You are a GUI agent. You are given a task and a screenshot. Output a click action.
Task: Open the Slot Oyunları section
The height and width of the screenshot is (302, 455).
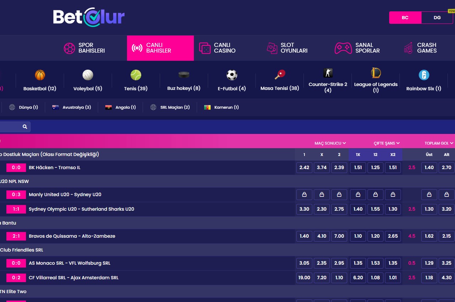tap(287, 48)
